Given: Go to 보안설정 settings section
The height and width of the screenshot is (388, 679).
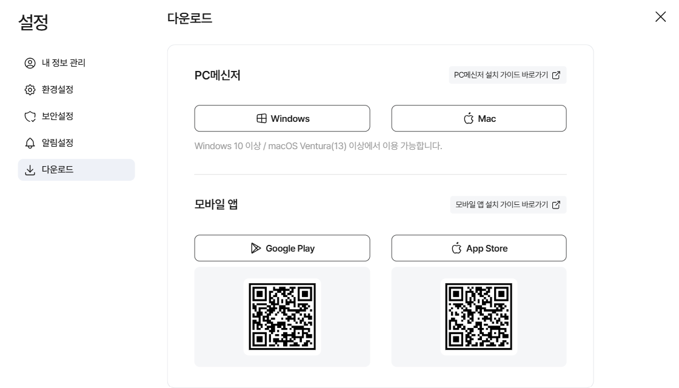Looking at the screenshot, I should click(57, 116).
